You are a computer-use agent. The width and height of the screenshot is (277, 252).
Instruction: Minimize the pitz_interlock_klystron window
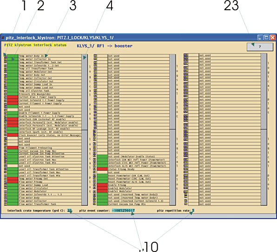click(260, 38)
